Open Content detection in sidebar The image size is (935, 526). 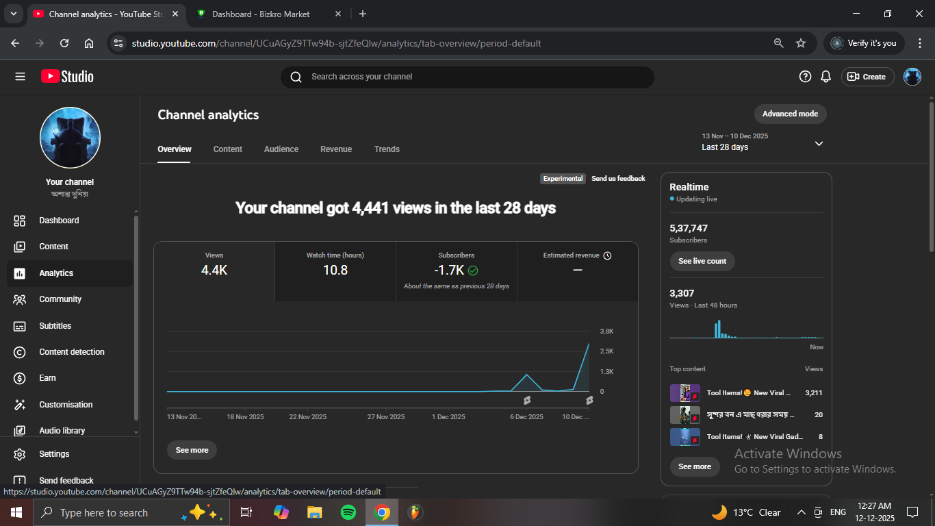click(71, 352)
